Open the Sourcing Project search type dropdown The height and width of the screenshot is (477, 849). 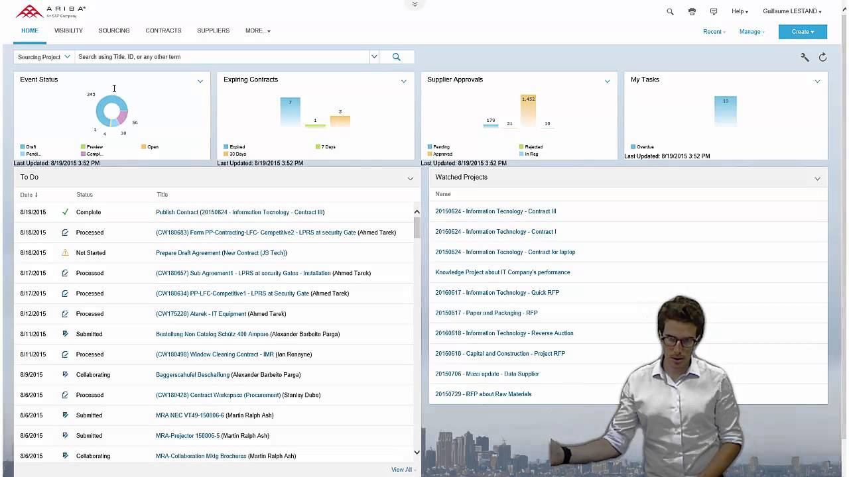(44, 57)
